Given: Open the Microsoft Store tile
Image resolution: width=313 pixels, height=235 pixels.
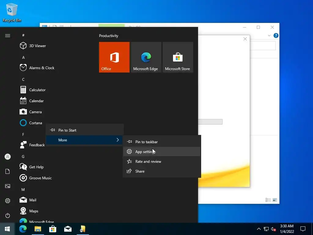Looking at the screenshot, I should tap(178, 57).
